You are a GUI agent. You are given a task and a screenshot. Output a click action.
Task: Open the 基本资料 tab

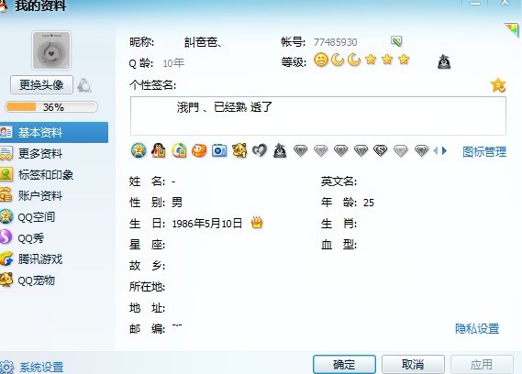click(54, 132)
